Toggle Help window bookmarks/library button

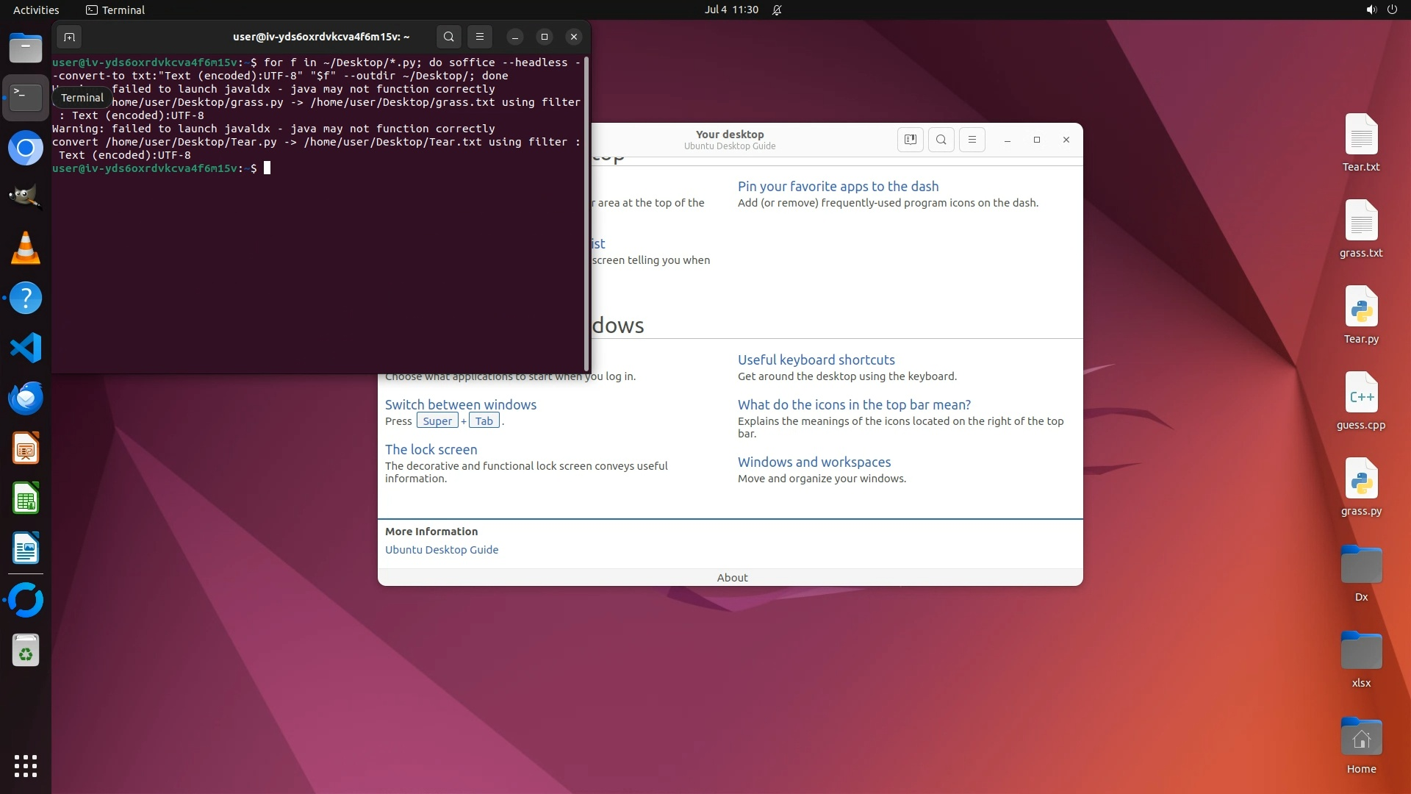pos(910,140)
